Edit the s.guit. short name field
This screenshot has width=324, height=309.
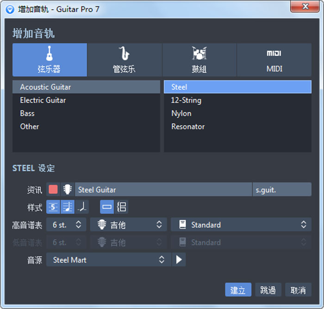[282, 189]
